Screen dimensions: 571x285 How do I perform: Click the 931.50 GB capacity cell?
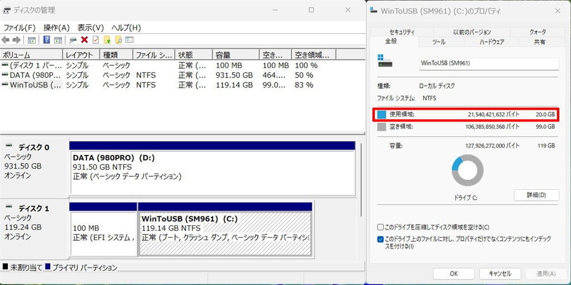click(x=234, y=75)
